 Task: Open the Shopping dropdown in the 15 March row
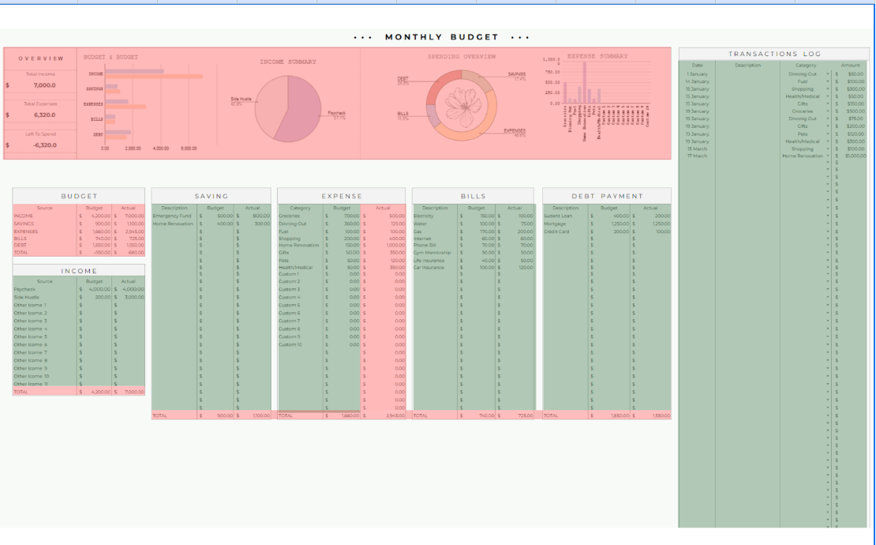(828, 148)
